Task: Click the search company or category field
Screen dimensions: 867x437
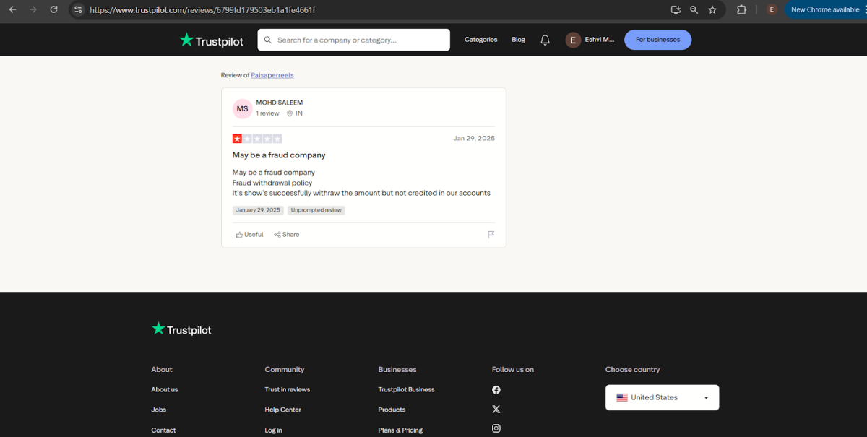Action: 354,40
